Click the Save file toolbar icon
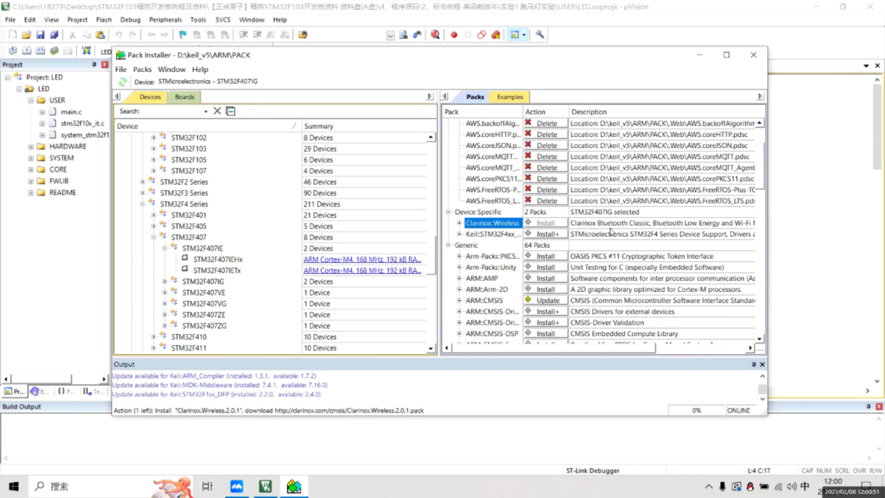Image resolution: width=885 pixels, height=498 pixels. pos(41,35)
